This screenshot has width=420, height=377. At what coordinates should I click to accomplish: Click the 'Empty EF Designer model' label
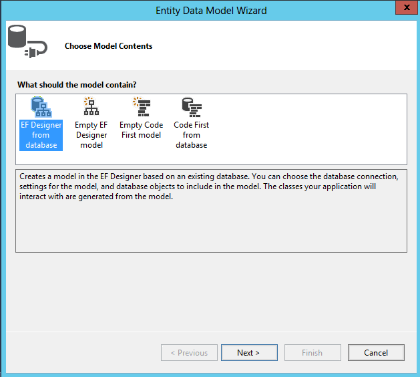coord(91,135)
